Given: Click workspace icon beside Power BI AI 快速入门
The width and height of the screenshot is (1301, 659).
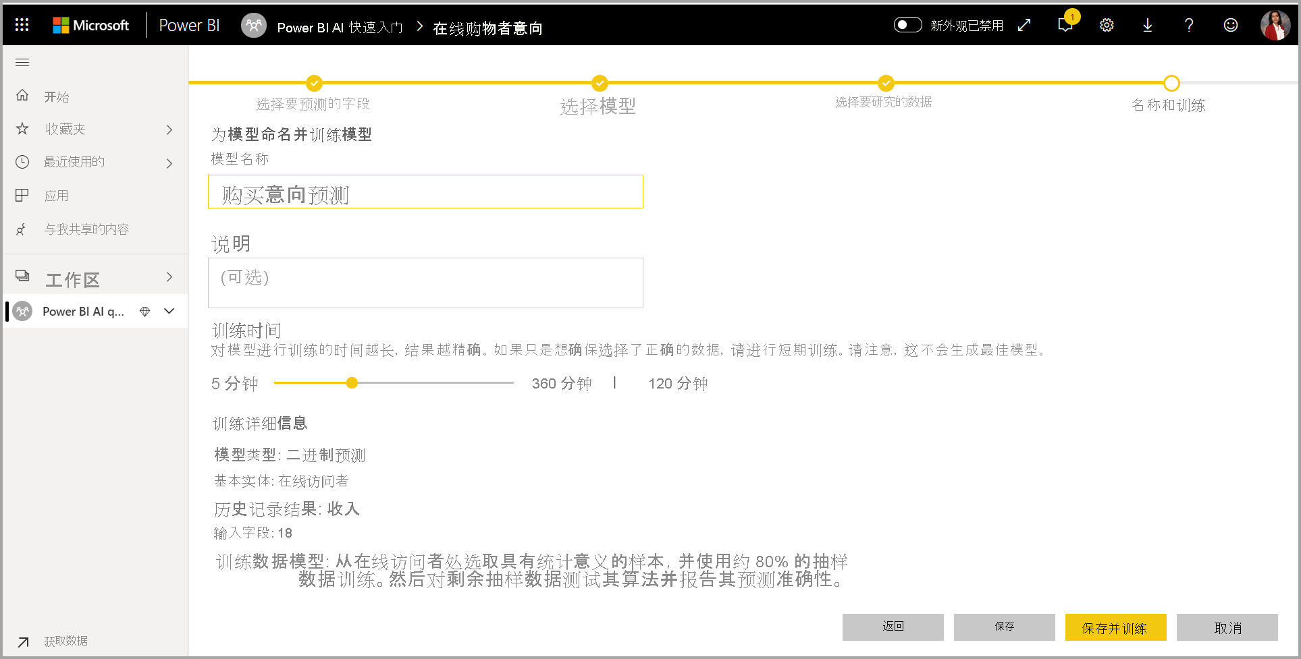Looking at the screenshot, I should tap(254, 26).
